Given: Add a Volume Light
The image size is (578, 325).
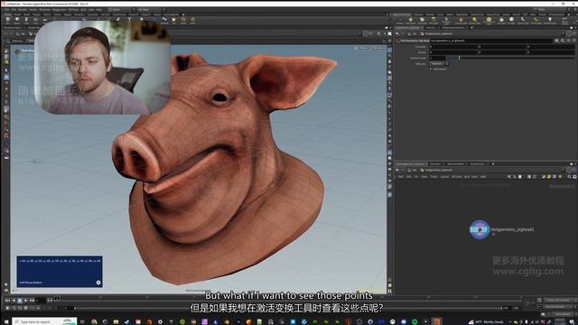Looking at the screenshot, I should tap(461, 21).
